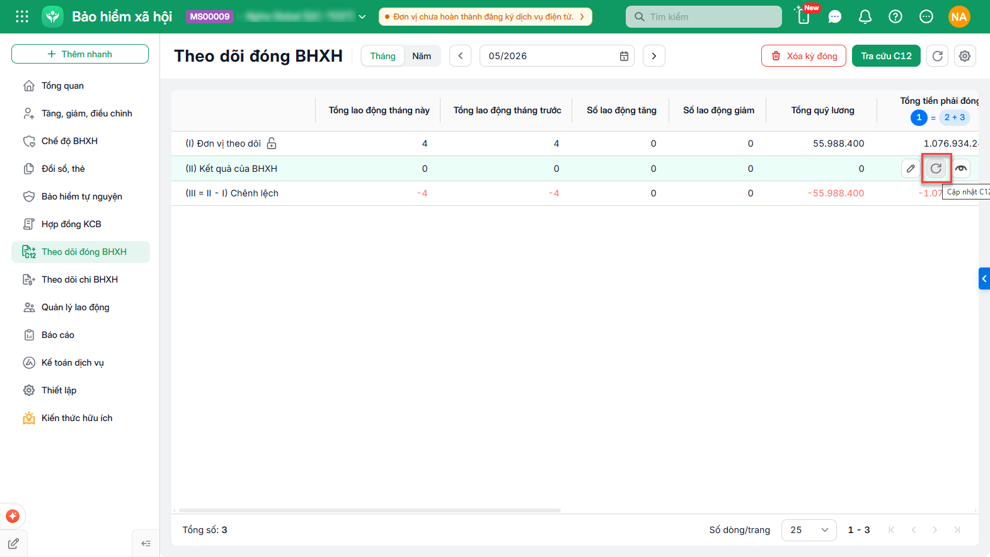Open Tổng quan in sidebar
The height and width of the screenshot is (557, 990).
(81, 86)
